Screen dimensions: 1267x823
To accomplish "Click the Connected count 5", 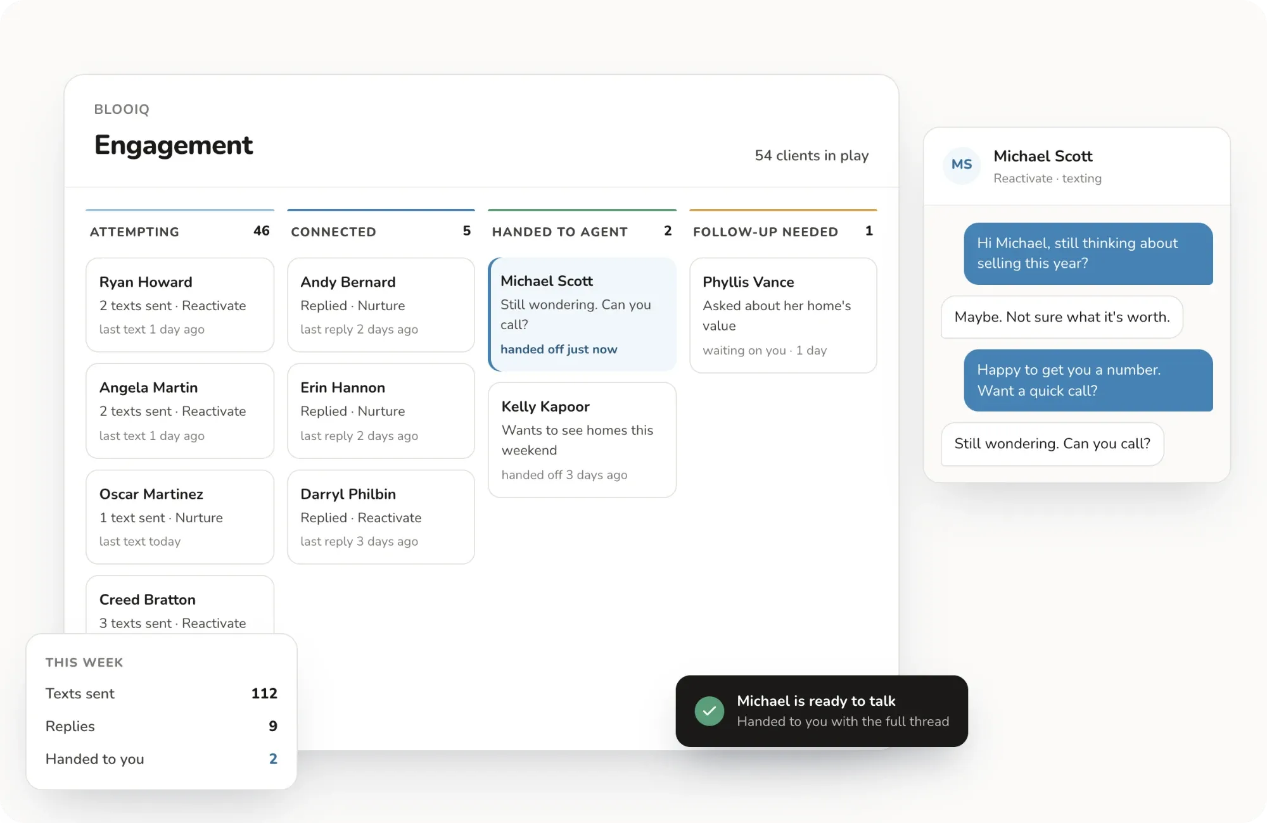I will pos(467,231).
